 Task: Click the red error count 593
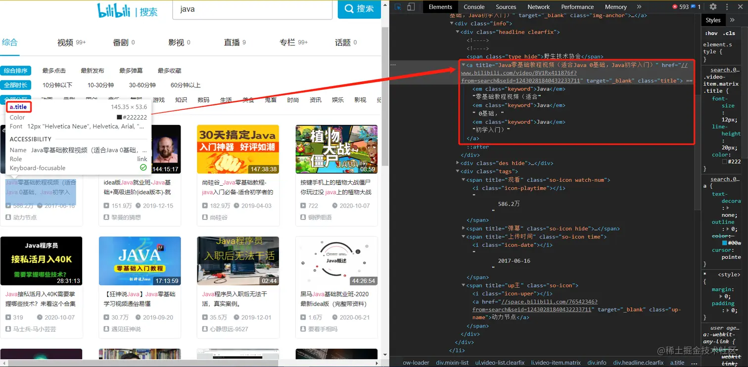[680, 7]
